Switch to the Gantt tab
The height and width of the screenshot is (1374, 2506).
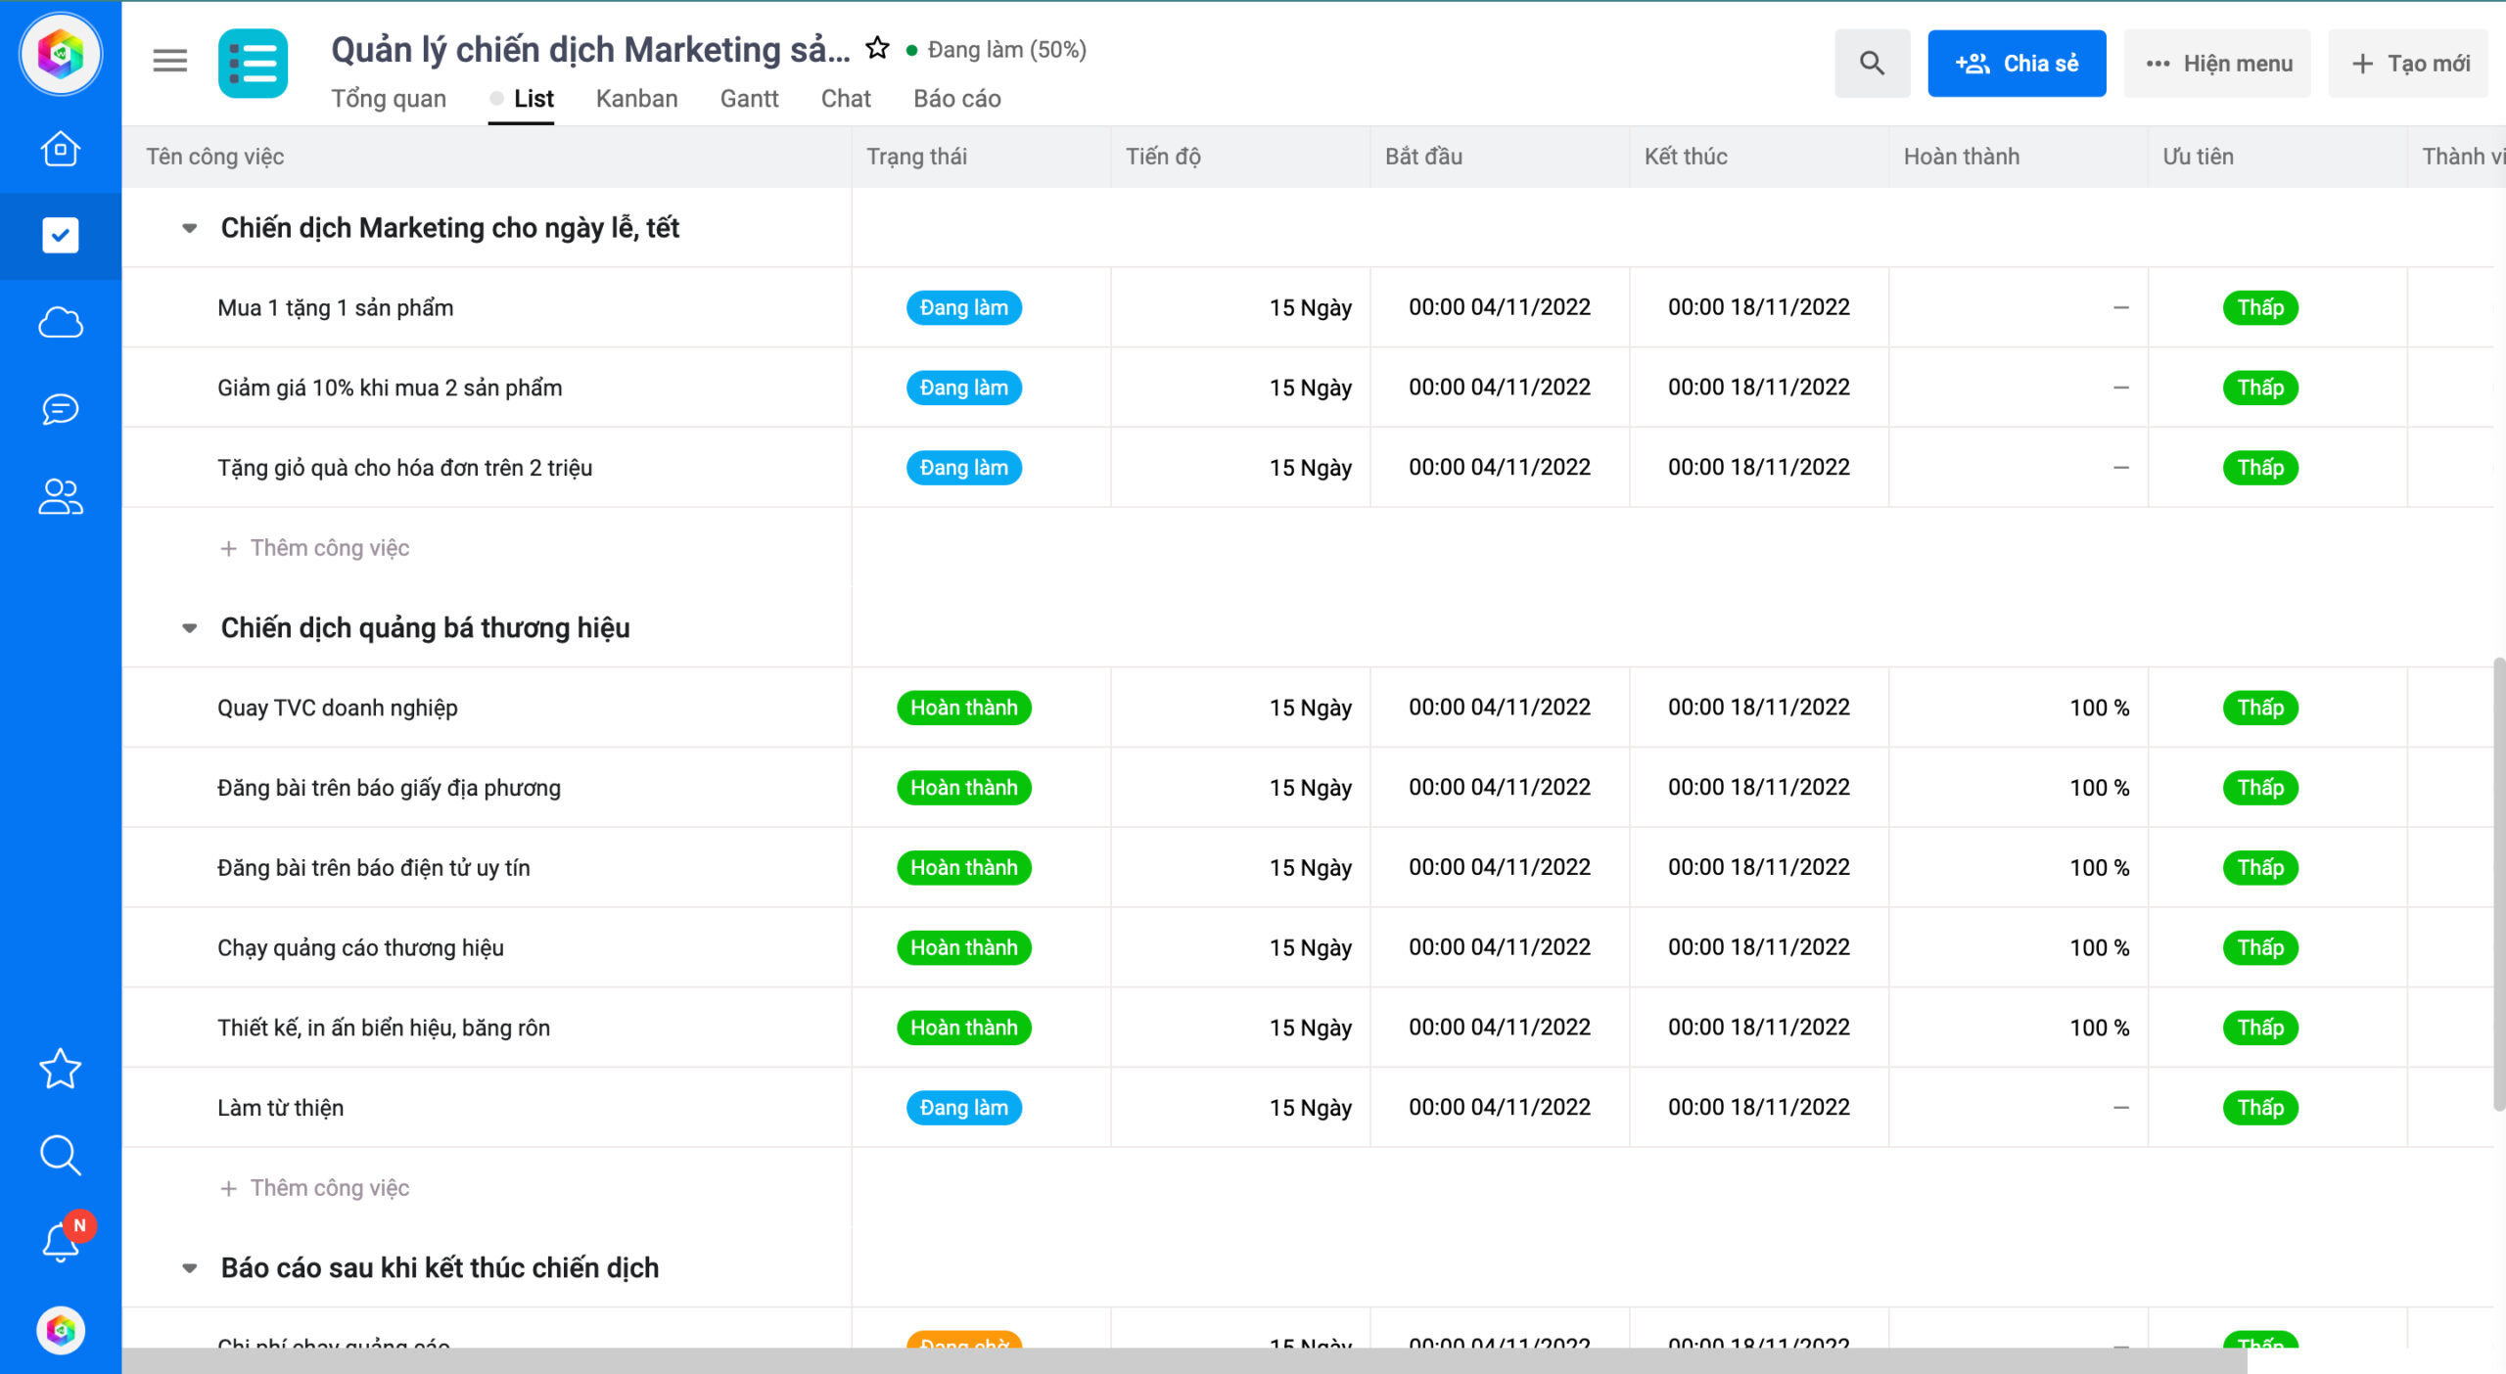click(749, 99)
